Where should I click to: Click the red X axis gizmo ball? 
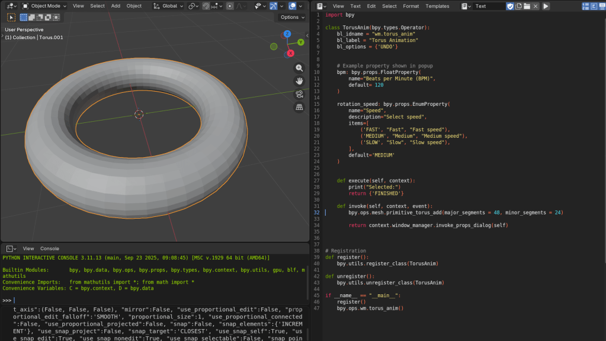click(x=290, y=53)
